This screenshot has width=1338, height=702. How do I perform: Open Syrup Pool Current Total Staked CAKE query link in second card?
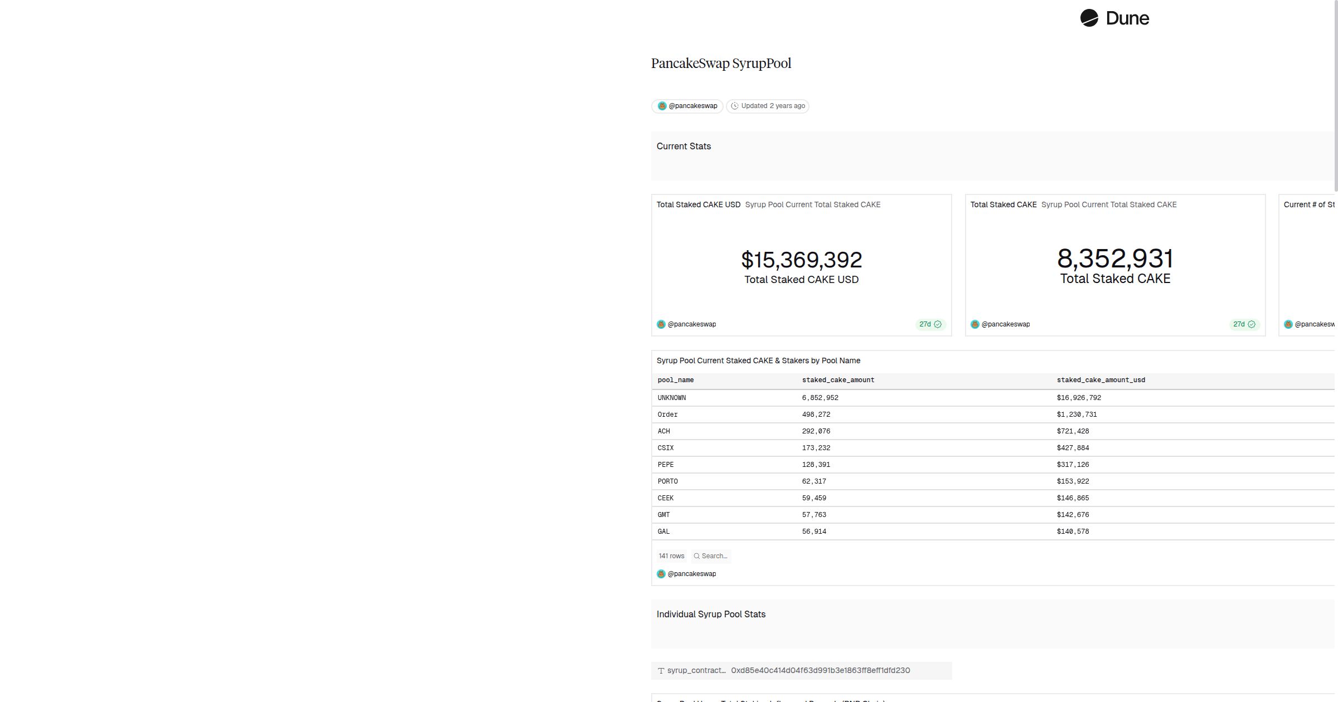tap(1108, 204)
